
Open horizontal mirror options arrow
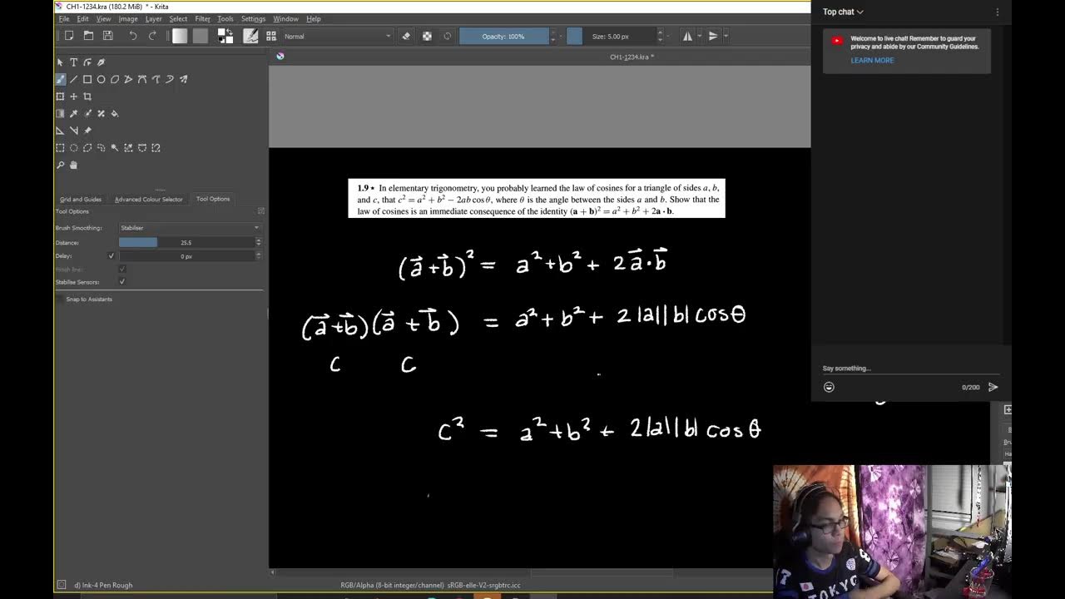point(700,36)
